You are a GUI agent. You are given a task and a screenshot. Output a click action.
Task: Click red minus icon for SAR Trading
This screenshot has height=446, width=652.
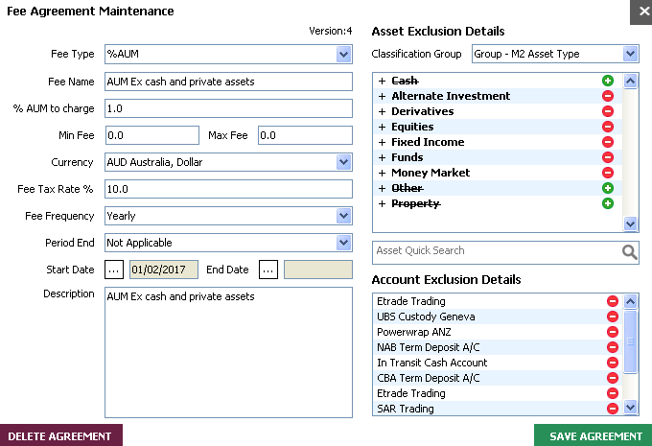(613, 409)
